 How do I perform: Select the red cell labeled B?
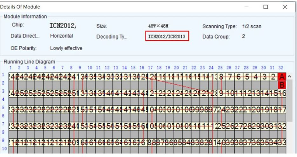(282, 85)
